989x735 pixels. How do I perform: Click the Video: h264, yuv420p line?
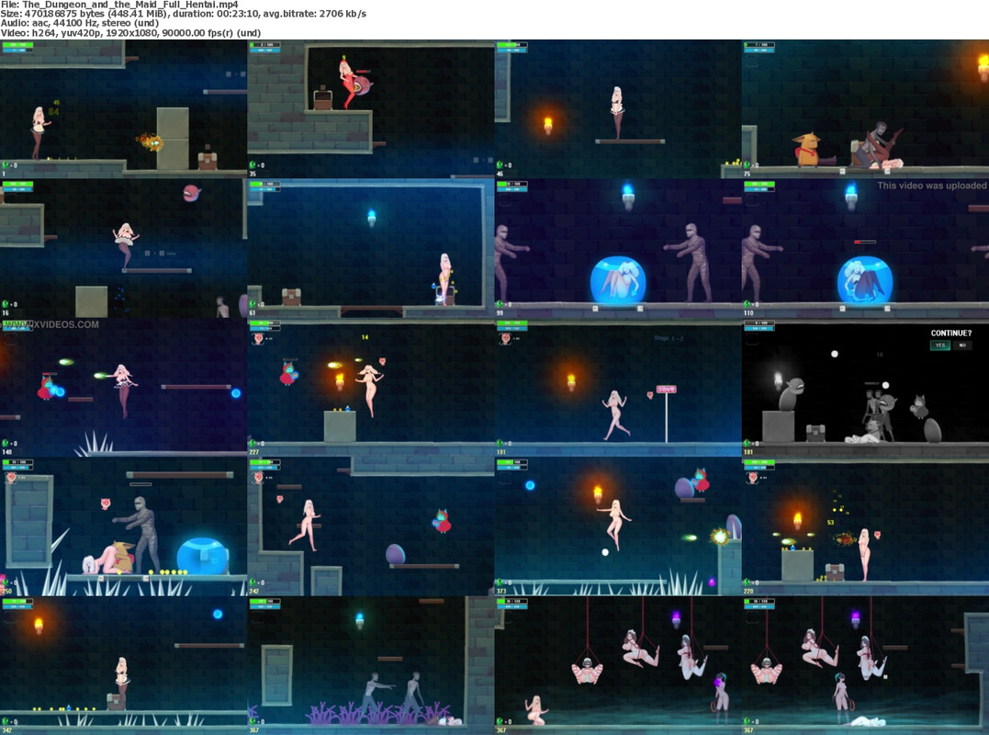[x=130, y=33]
